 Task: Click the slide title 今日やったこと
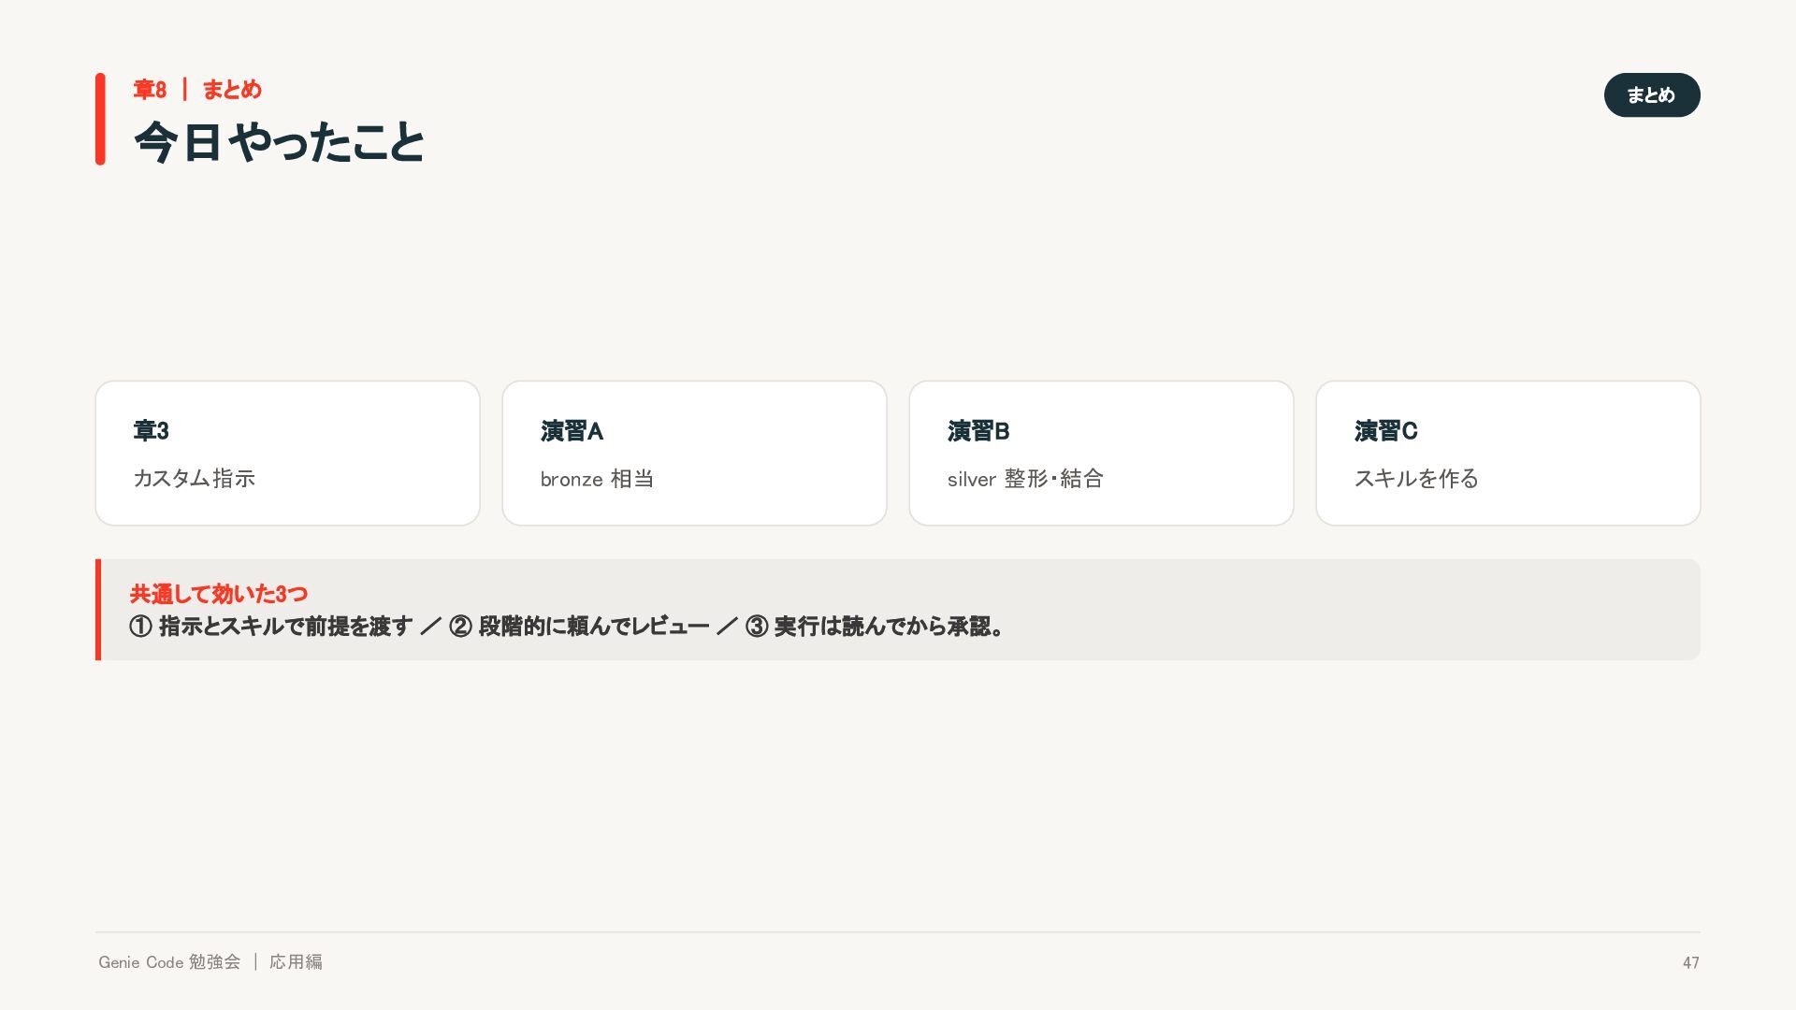pos(280,143)
